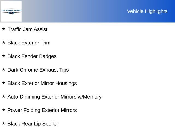The height and width of the screenshot is (131, 175).
Task: Click the star bullet for Auto-Dimming Exterior Mirrors
Action: (4, 96)
